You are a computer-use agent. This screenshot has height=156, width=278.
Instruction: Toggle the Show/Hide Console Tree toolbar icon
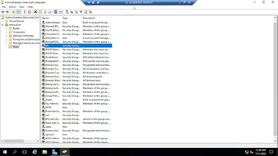19,12
